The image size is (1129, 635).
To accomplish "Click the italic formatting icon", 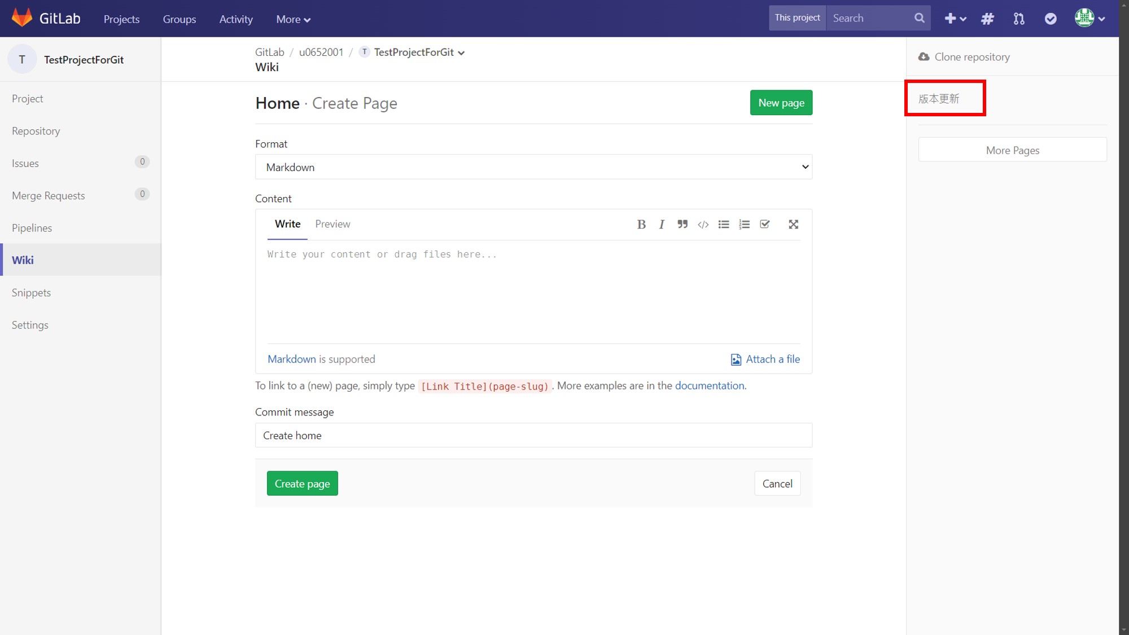I will 662,224.
